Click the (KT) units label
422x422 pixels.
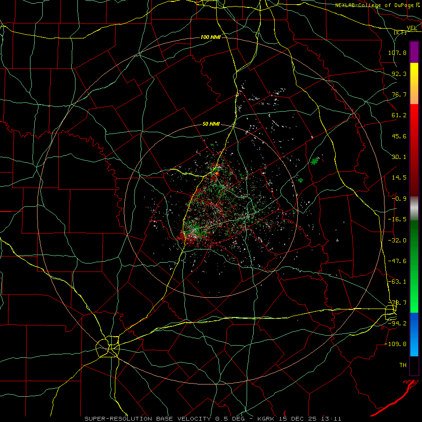[400, 32]
